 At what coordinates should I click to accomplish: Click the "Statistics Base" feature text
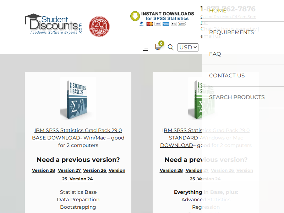coord(78,192)
